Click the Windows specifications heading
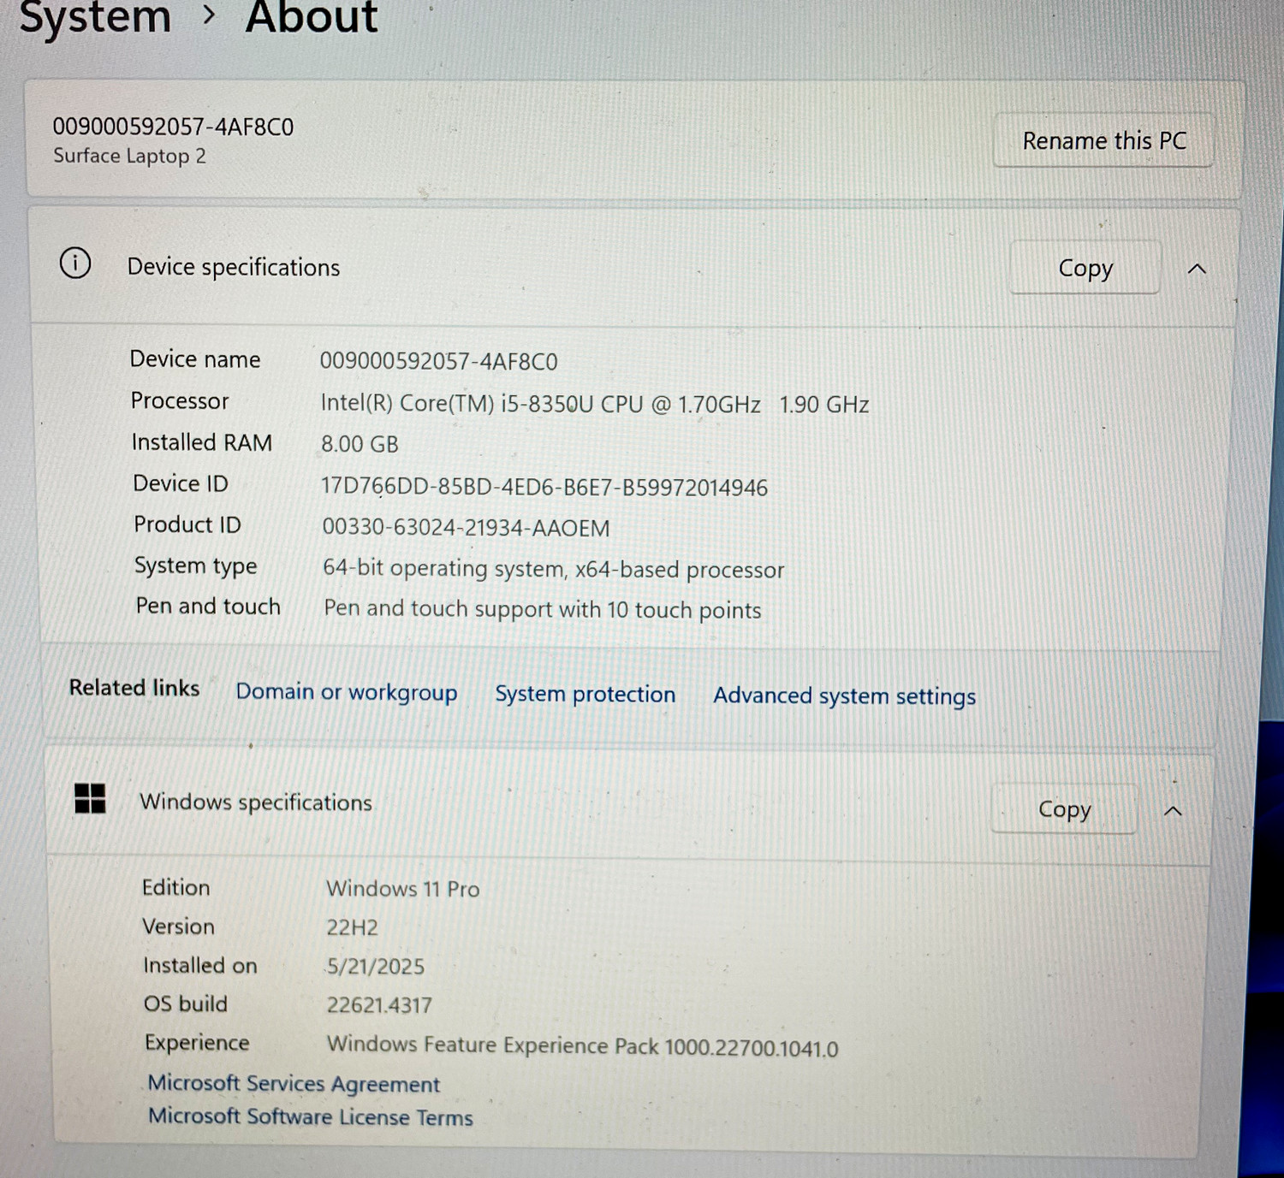The height and width of the screenshot is (1178, 1284). pyautogui.click(x=256, y=802)
